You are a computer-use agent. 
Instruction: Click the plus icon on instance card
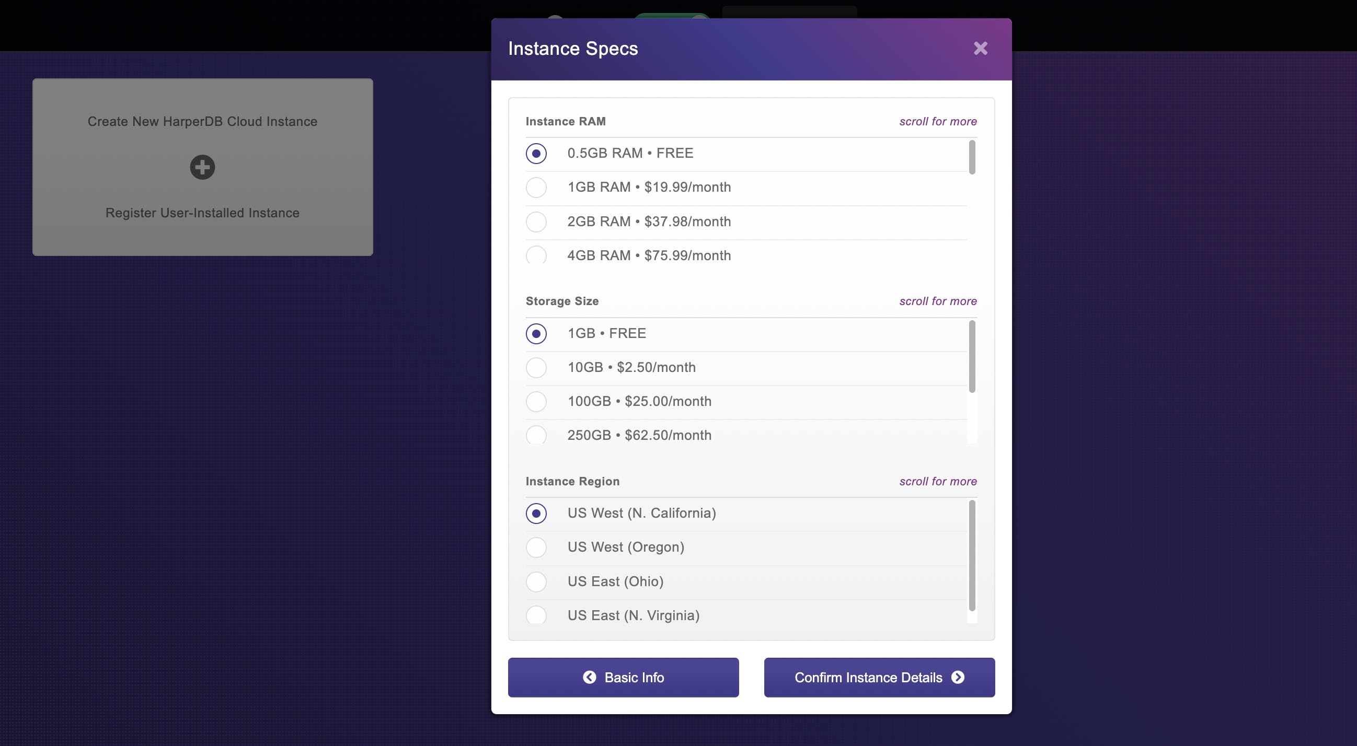pyautogui.click(x=202, y=167)
